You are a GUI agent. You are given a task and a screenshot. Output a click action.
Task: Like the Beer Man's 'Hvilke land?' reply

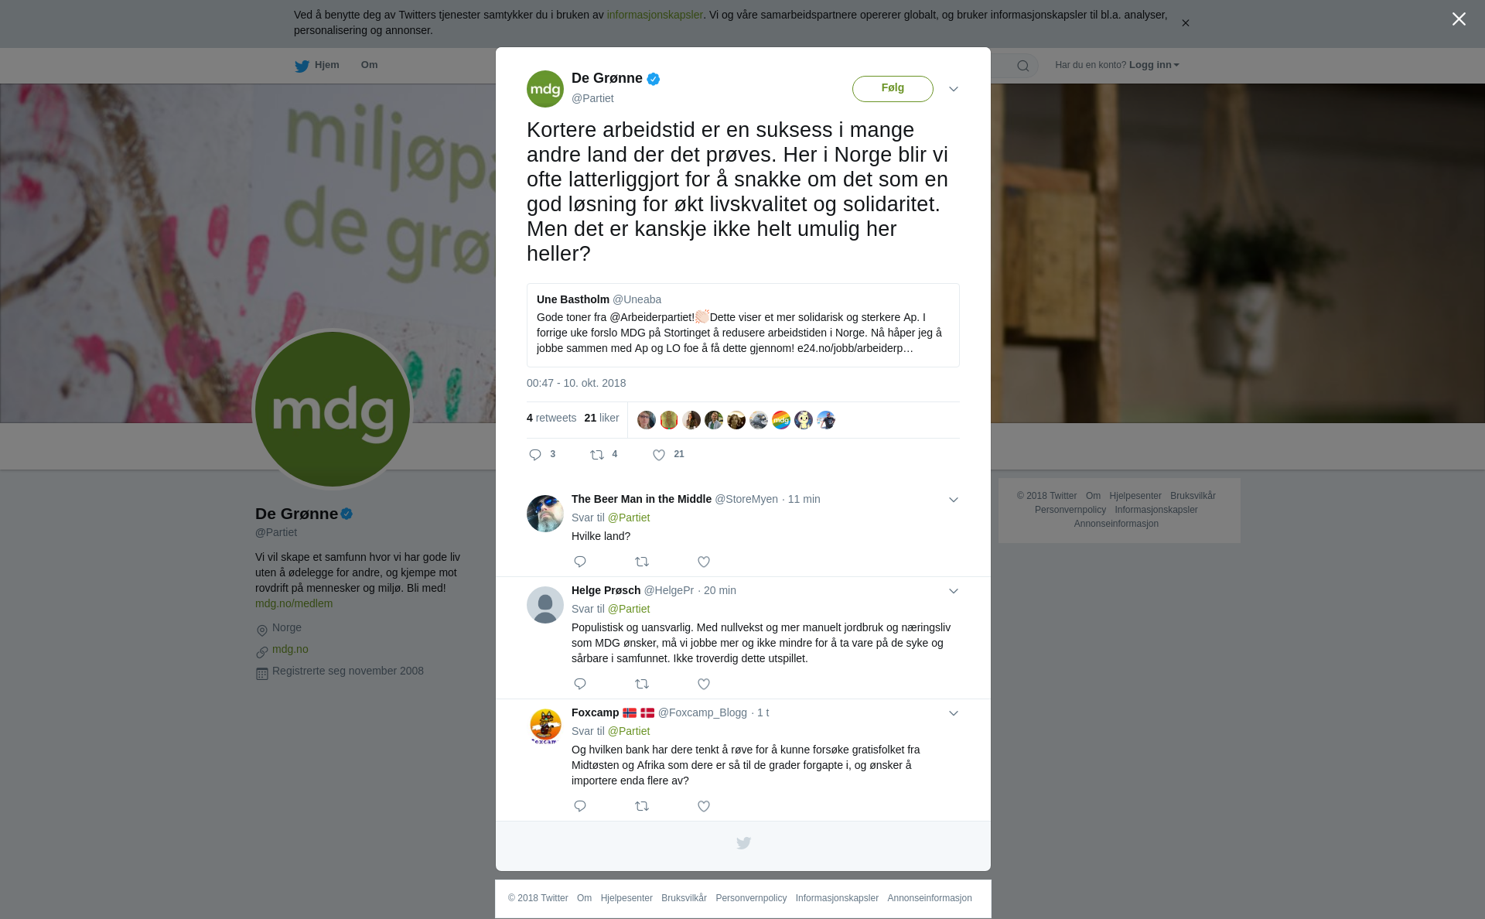click(704, 562)
